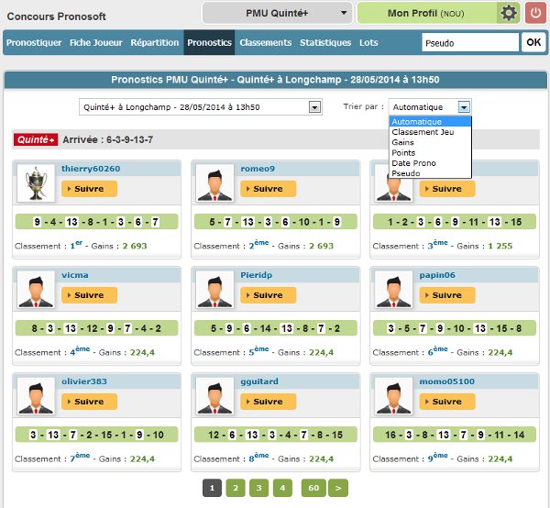Click vicma's avatar picture
This screenshot has height=508, width=550.
point(36,290)
